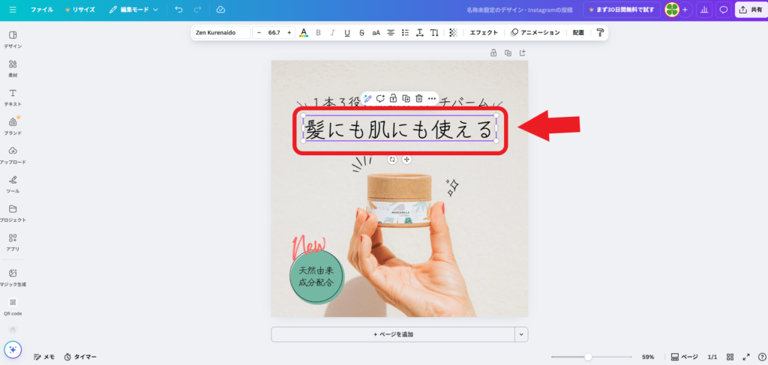Open transparency settings checkerboard icon

point(452,33)
